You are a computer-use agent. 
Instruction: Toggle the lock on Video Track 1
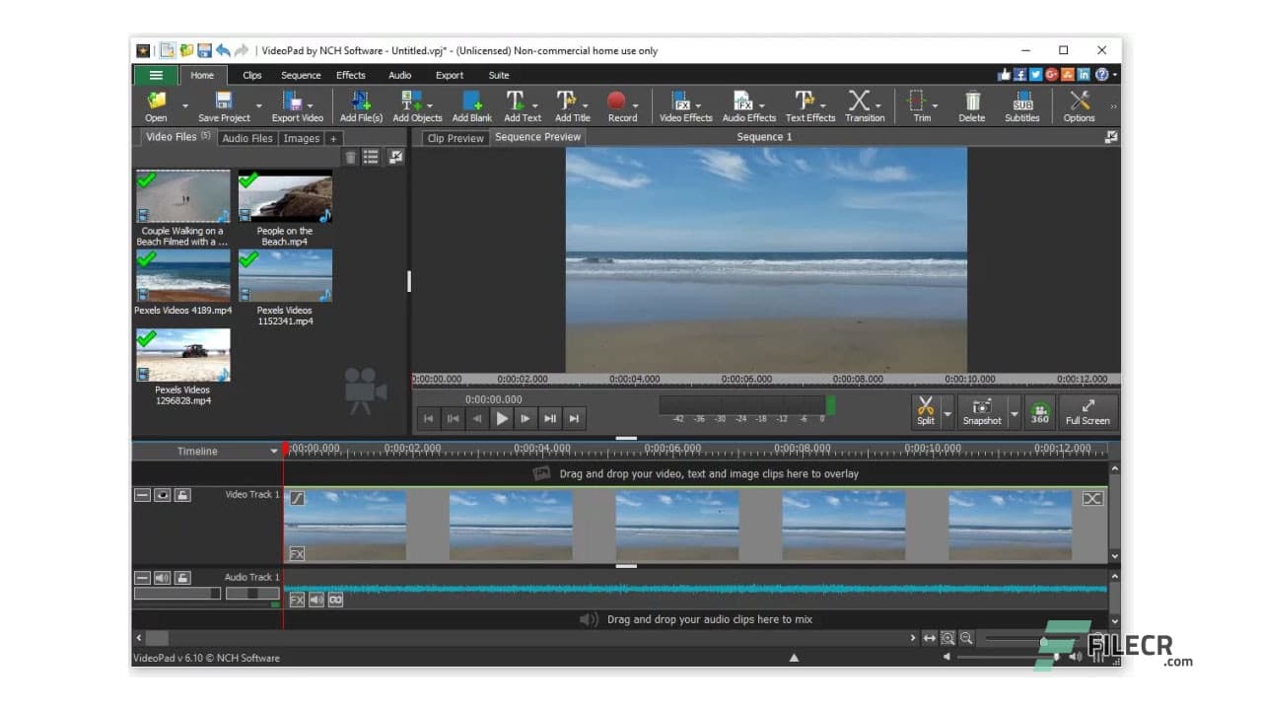coord(182,495)
